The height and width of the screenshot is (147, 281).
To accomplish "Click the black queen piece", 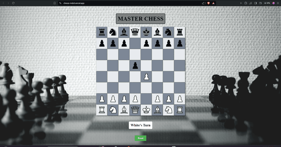I will click(x=135, y=32).
